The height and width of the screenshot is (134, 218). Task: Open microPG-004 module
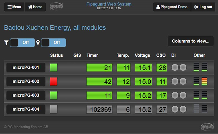[26, 109]
